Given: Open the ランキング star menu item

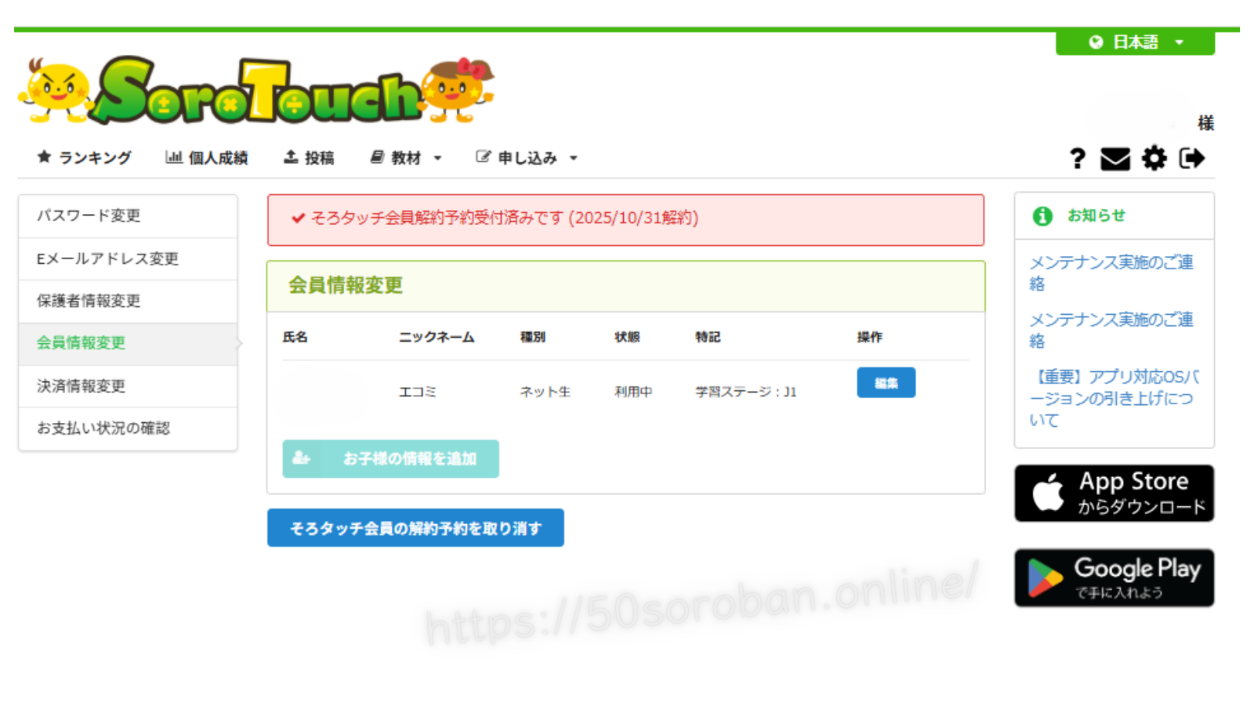Looking at the screenshot, I should click(x=85, y=158).
